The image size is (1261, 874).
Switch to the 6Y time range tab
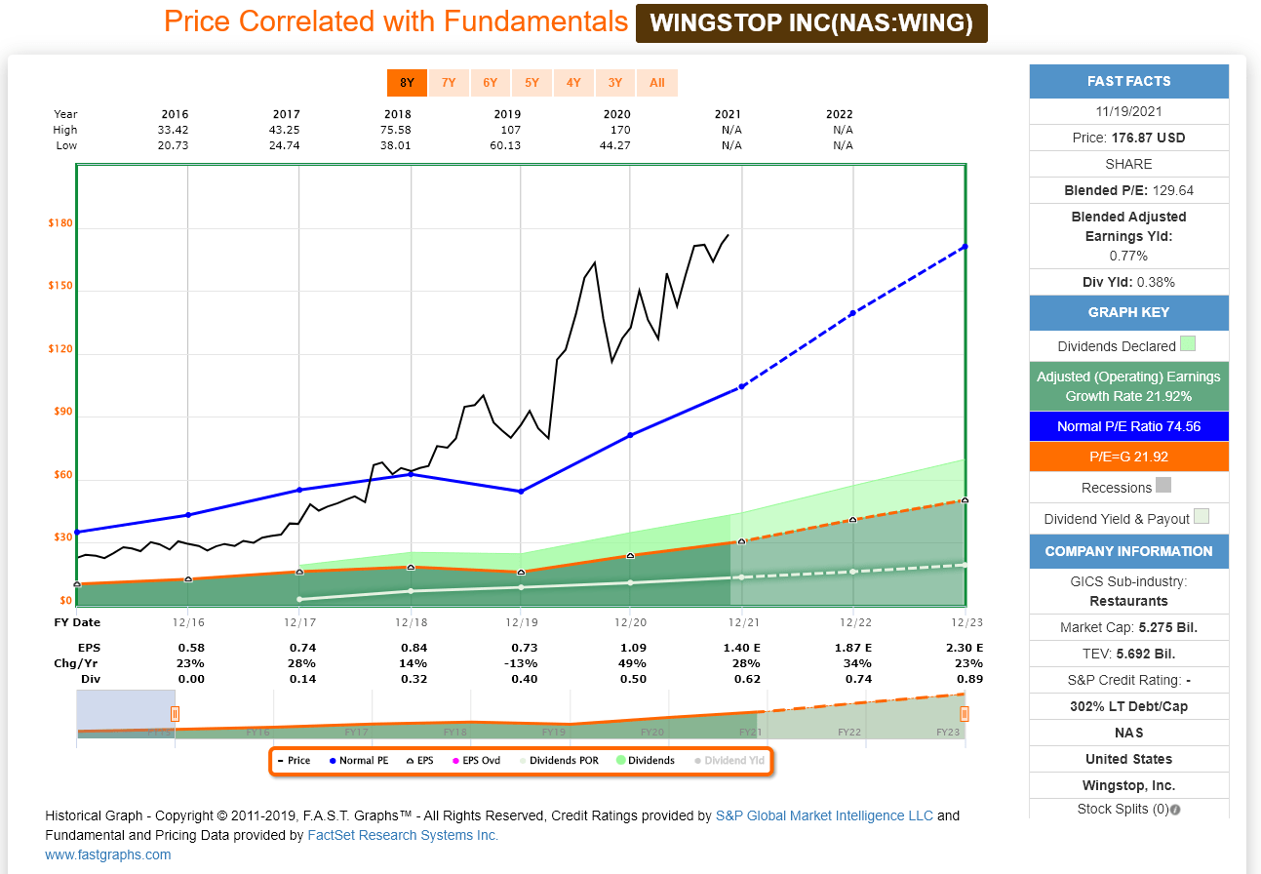[x=491, y=83]
